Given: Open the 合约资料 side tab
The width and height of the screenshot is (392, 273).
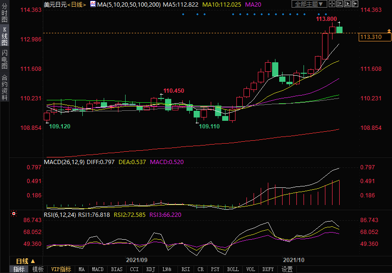Looking at the screenshot, I should coord(5,87).
